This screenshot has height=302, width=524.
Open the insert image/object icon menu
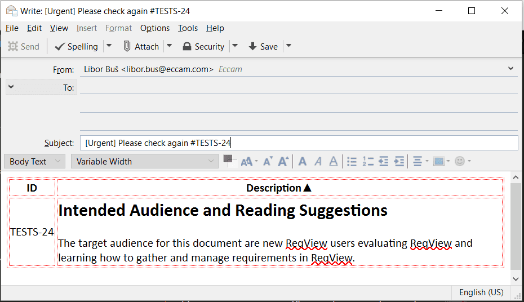(441, 161)
